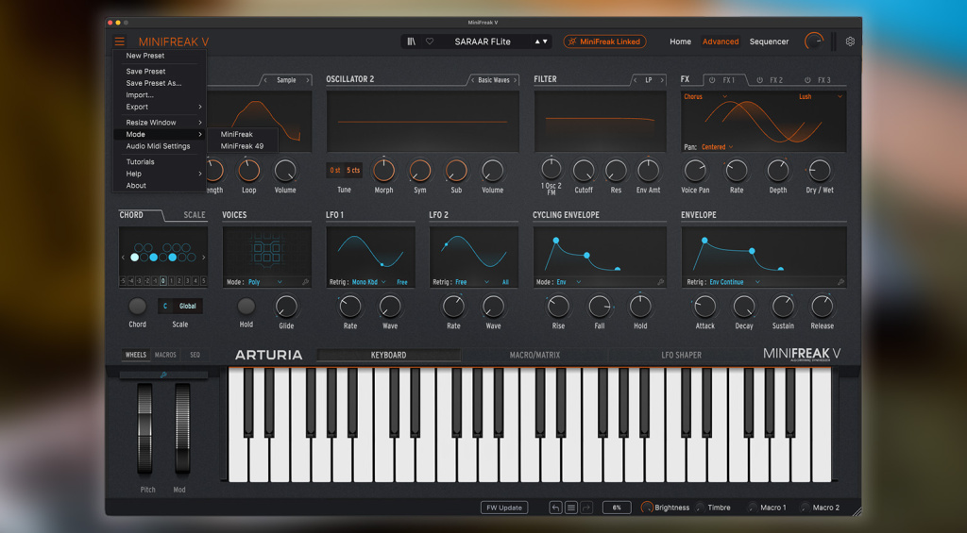Screen dimensions: 967x533
Task: Toggle the Chord button
Action: click(137, 306)
